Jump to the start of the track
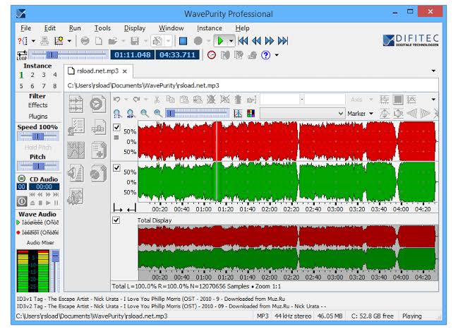Image resolution: width=458 pixels, height=334 pixels. click(243, 41)
